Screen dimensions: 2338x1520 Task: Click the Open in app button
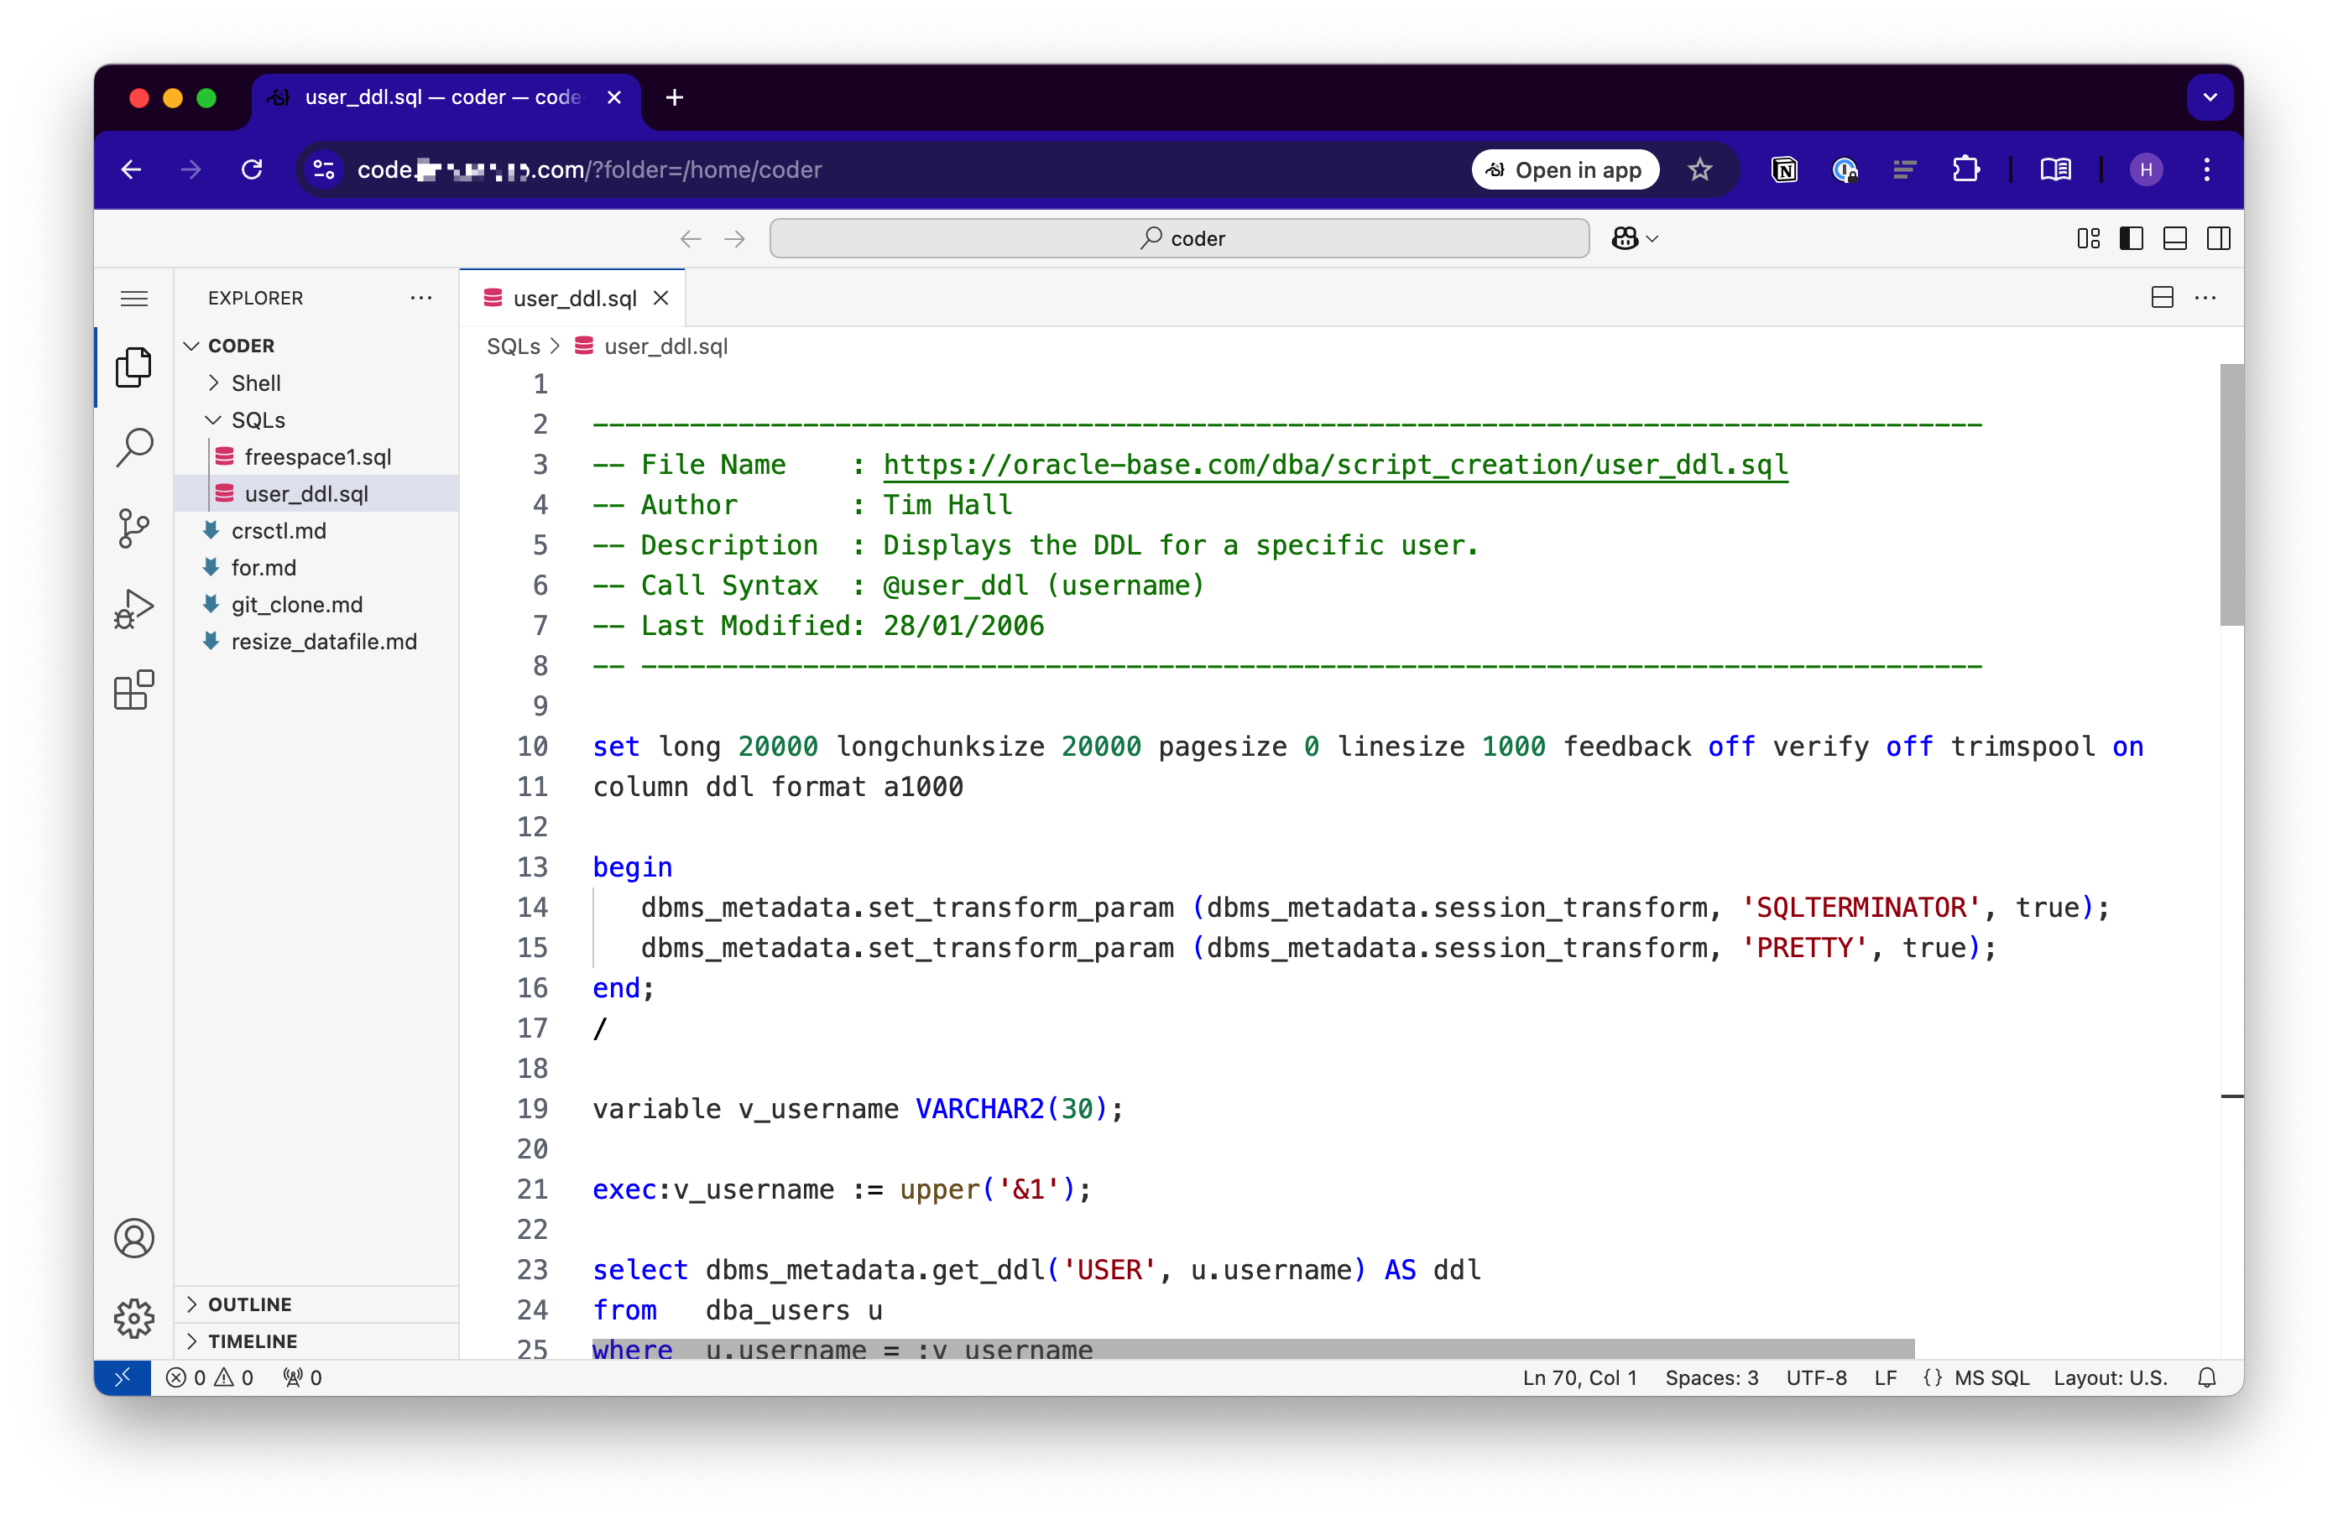coord(1564,170)
